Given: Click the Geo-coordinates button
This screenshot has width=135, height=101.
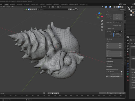Looking at the screenshot, I should pyautogui.click(x=114, y=77).
